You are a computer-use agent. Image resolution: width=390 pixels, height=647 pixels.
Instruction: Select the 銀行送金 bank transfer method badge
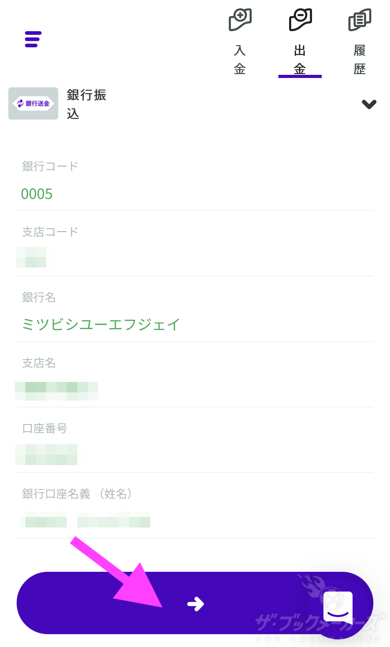(x=33, y=103)
